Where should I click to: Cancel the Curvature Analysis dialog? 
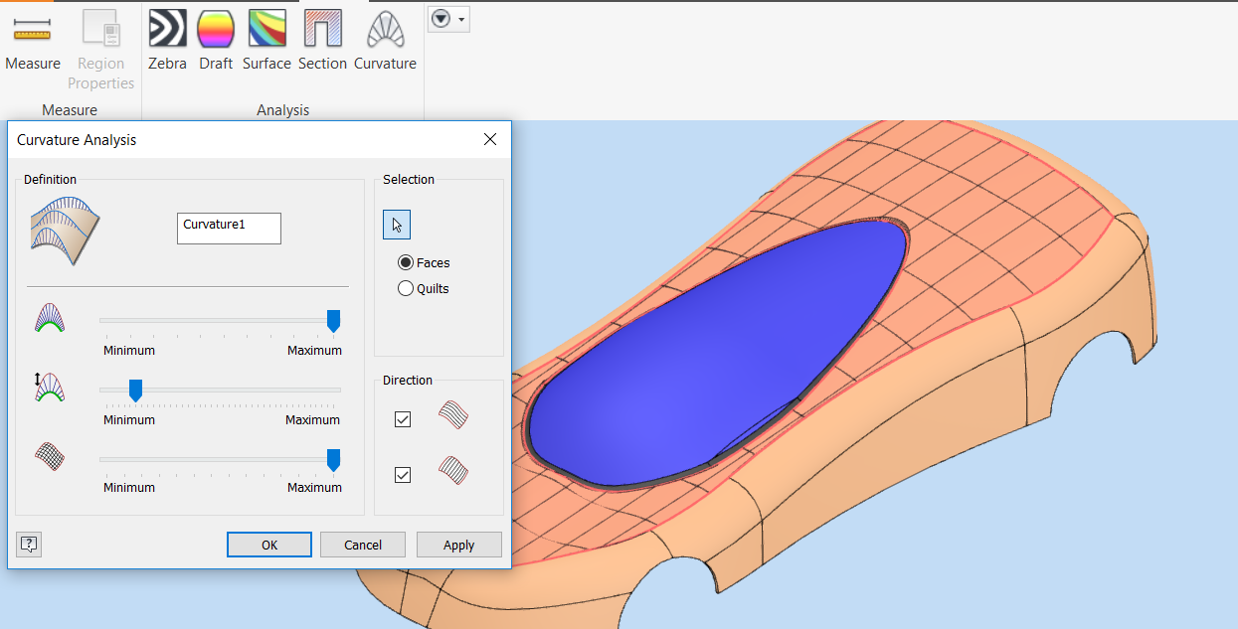(362, 544)
